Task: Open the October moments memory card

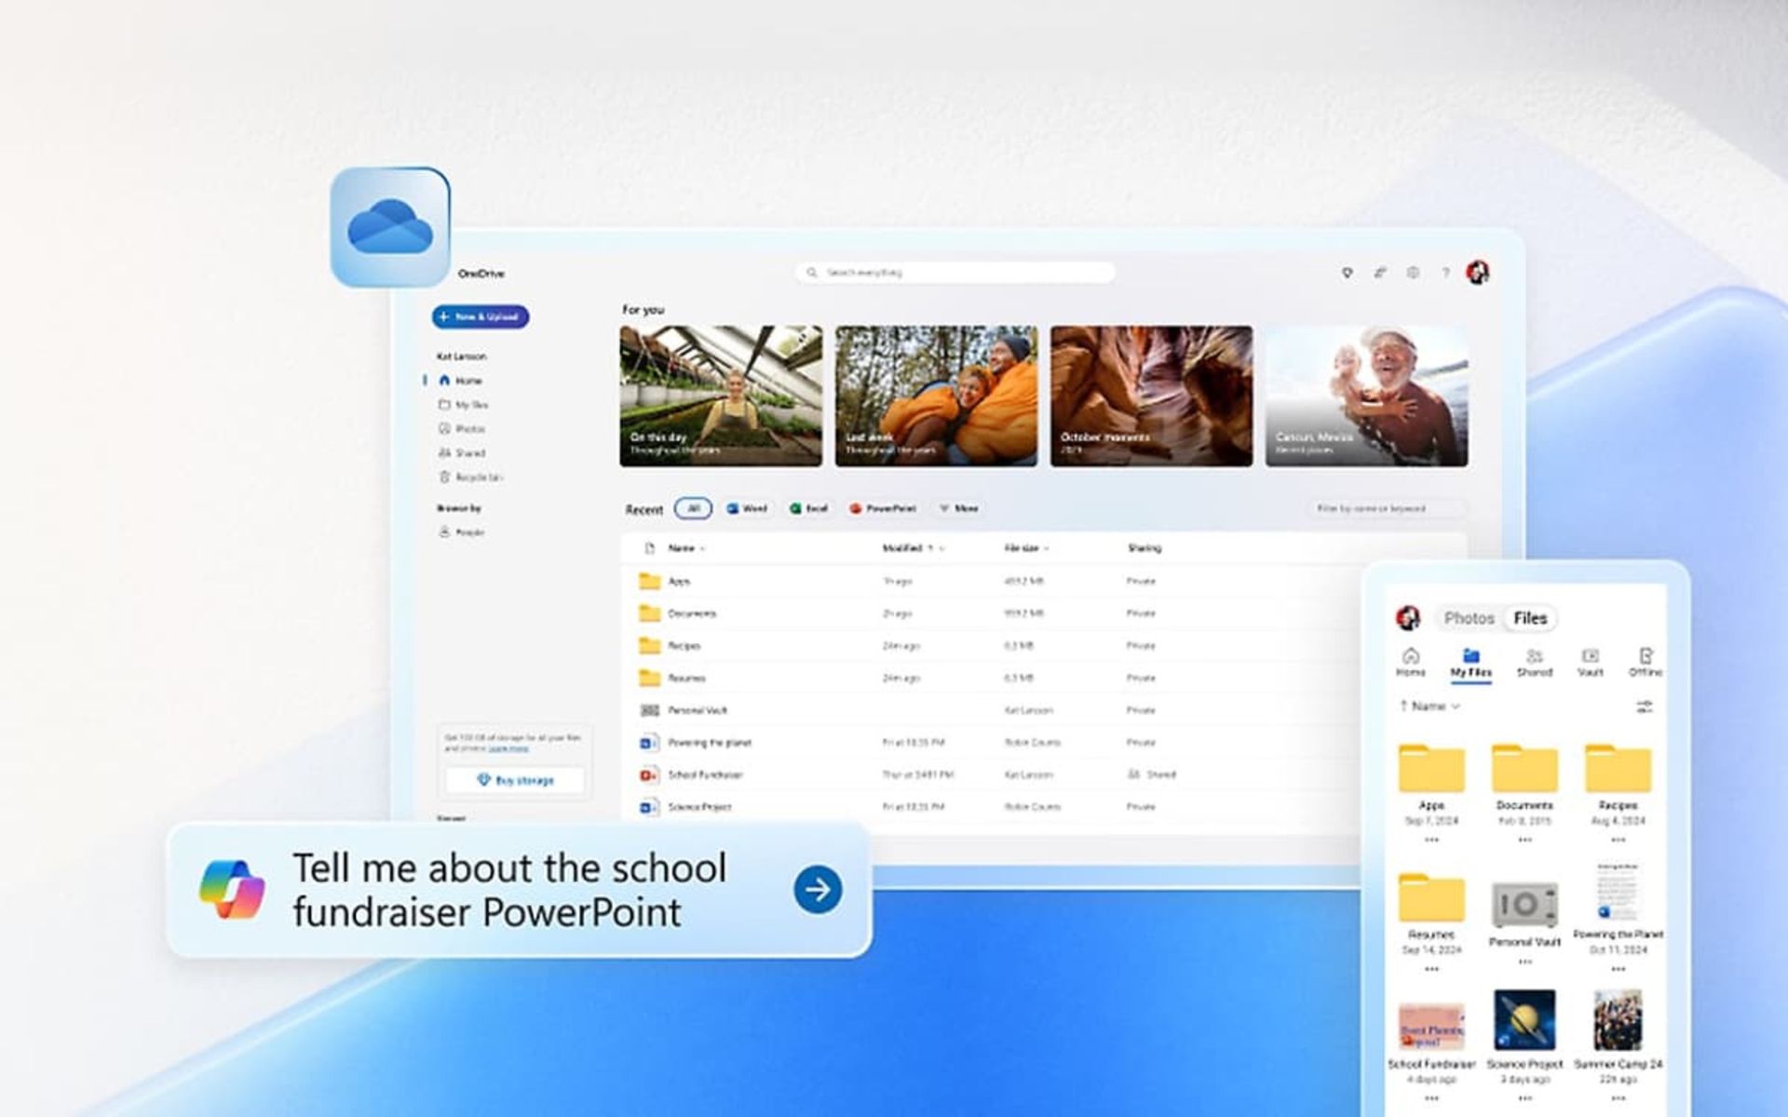Action: point(1151,396)
